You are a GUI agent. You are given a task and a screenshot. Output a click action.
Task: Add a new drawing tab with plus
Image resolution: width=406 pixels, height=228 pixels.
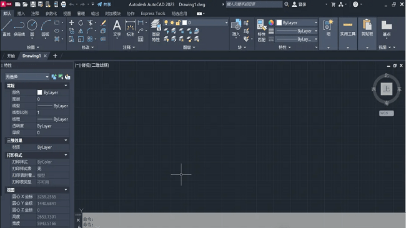(x=55, y=56)
